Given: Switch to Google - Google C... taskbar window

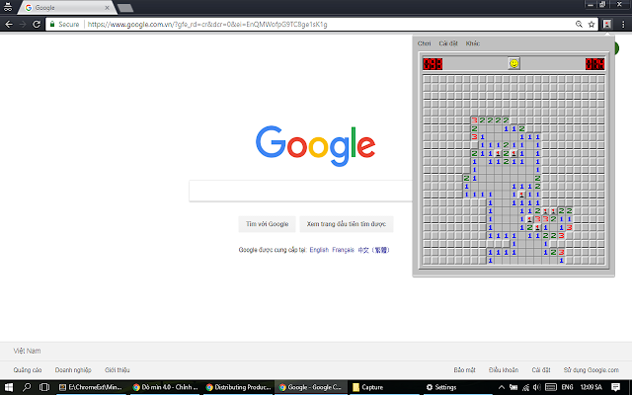Looking at the screenshot, I should click(x=311, y=387).
